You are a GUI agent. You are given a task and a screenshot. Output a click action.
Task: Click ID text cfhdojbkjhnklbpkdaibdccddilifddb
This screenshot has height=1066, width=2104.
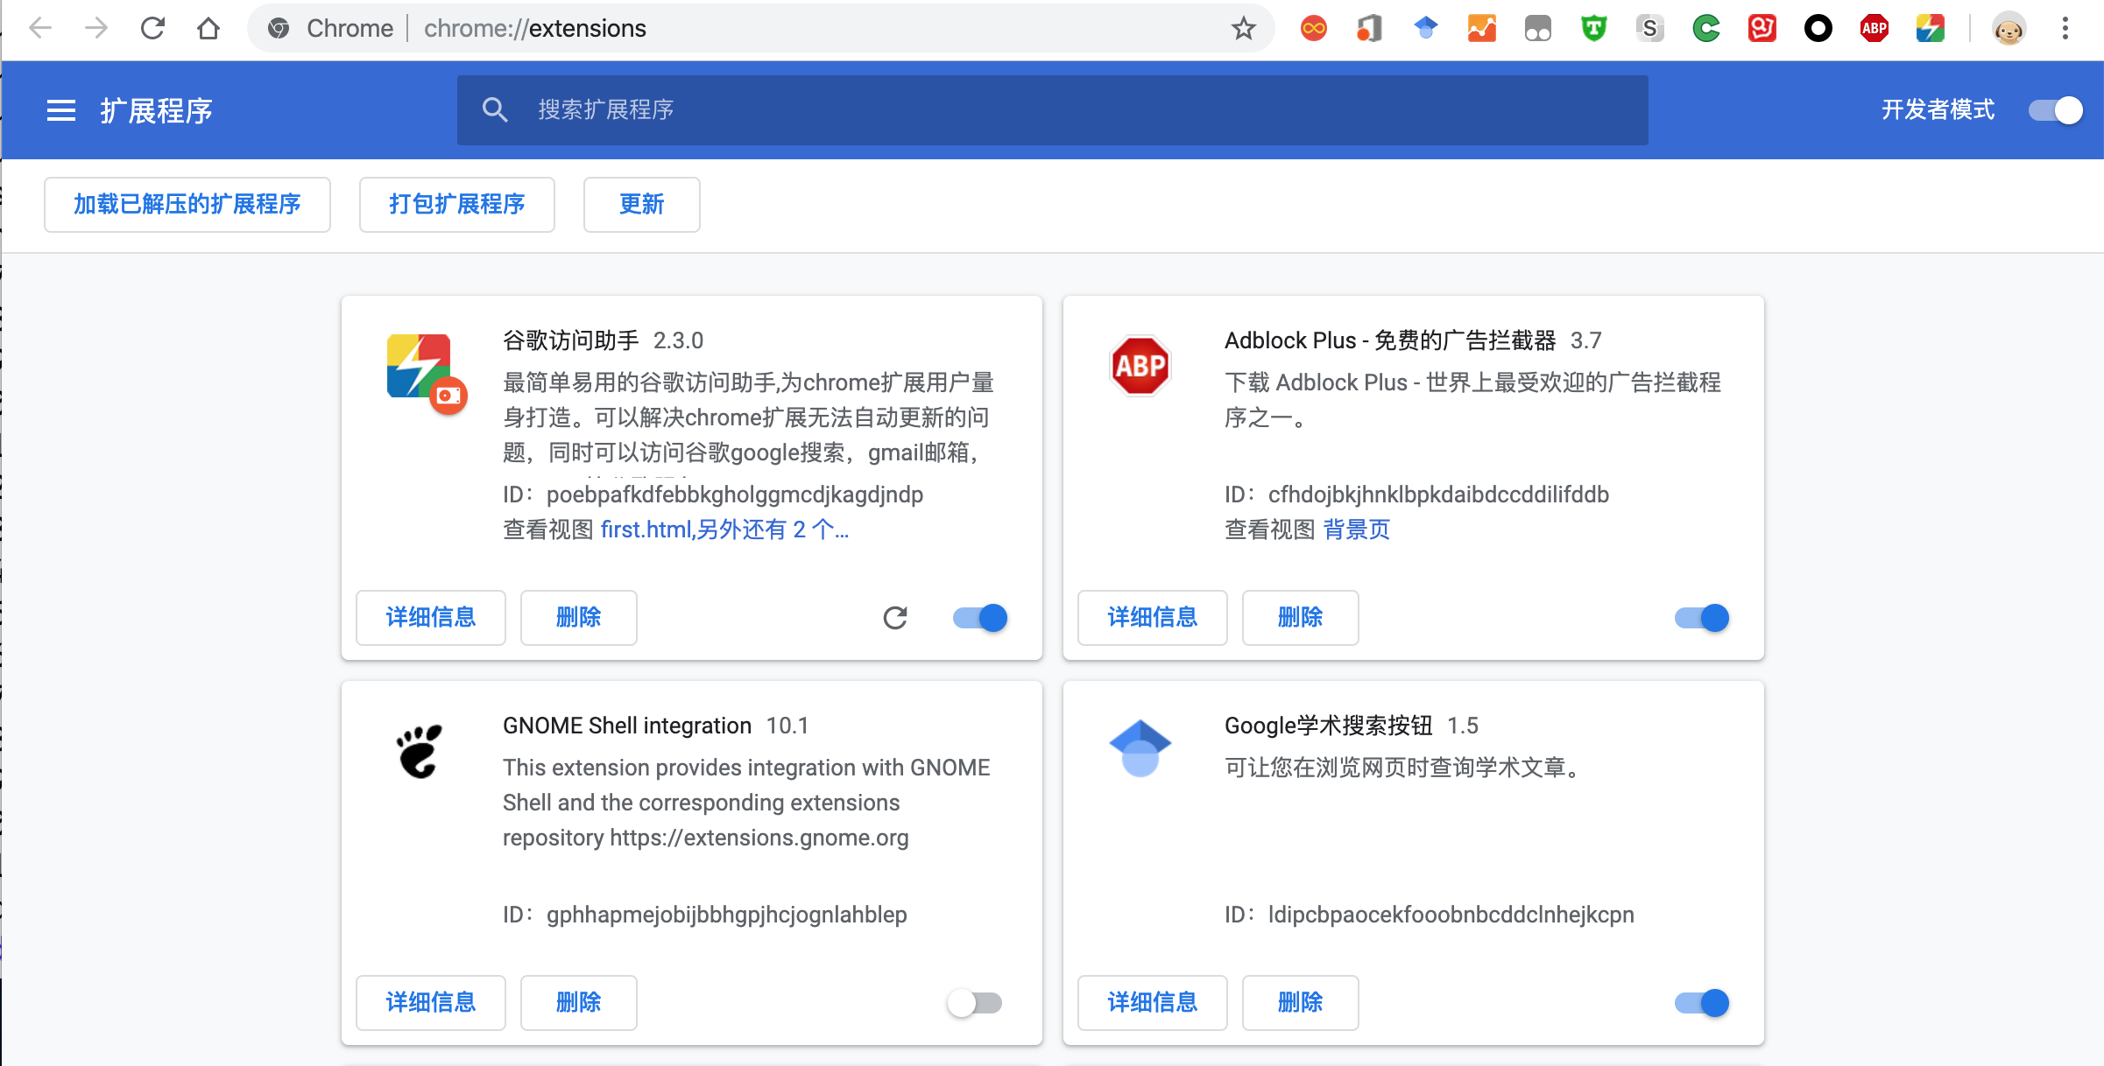[1438, 494]
